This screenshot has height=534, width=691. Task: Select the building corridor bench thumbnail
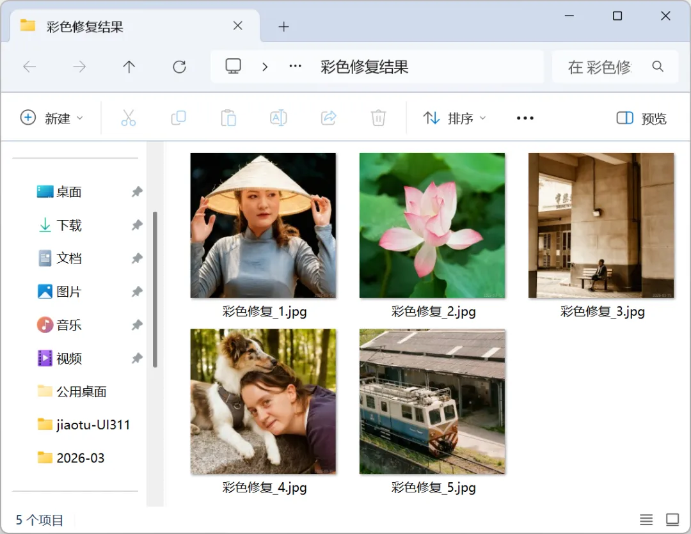601,225
